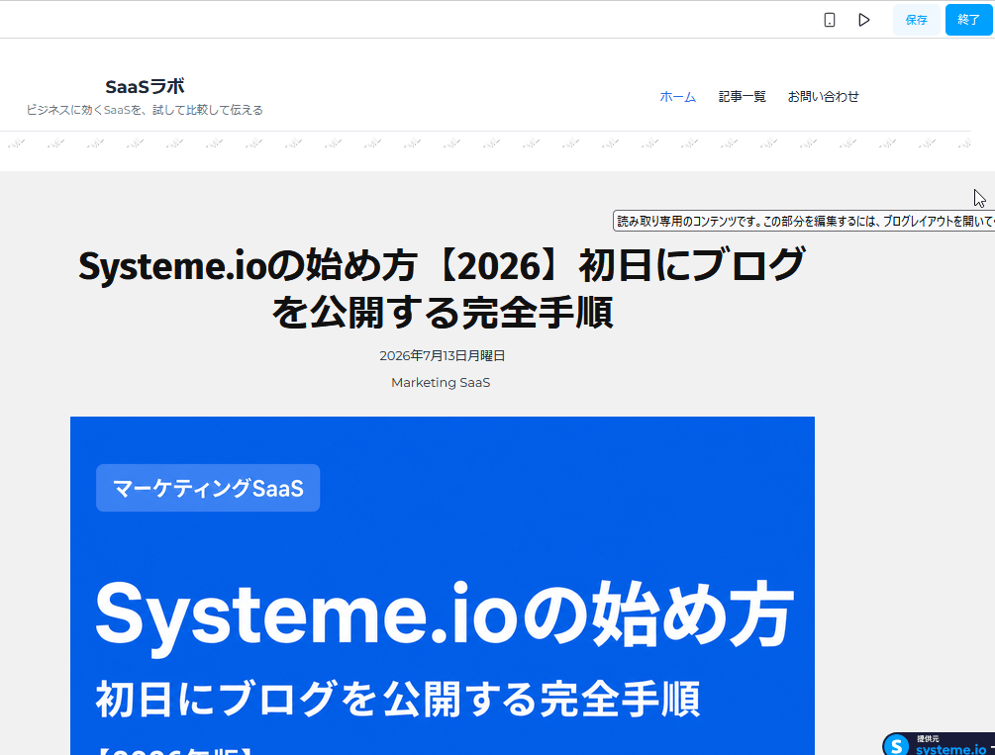Click the 終了 exit button

[x=968, y=20]
